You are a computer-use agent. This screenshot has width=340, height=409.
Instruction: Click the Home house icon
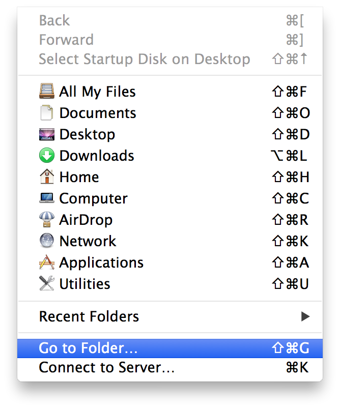pos(46,177)
